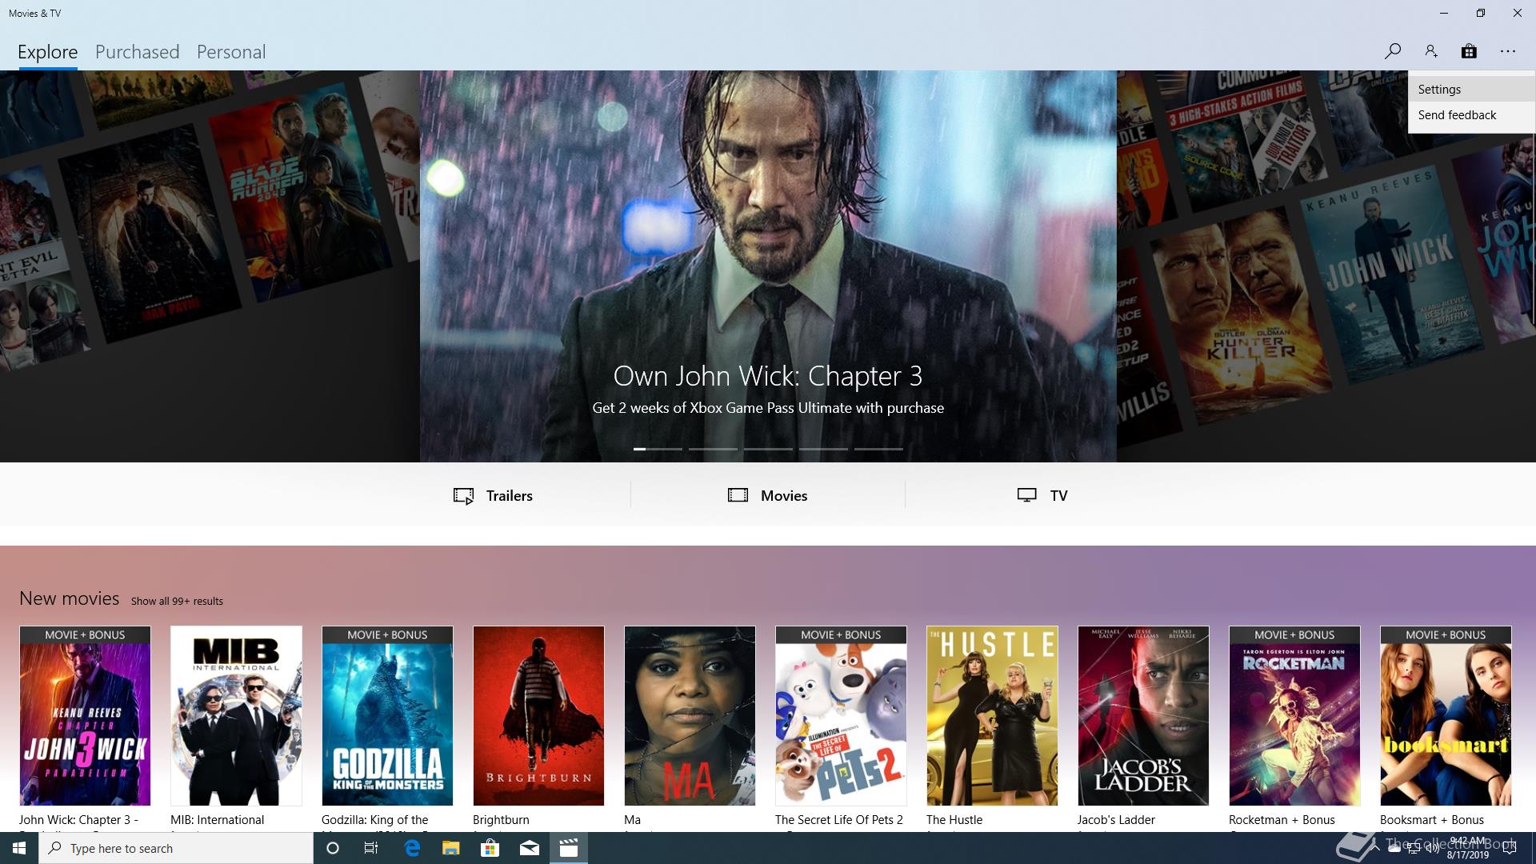
Task: Click the Movies filmstrip icon
Action: [x=738, y=495]
